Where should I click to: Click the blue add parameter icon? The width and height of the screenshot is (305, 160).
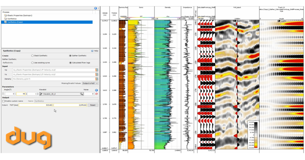pos(96,90)
